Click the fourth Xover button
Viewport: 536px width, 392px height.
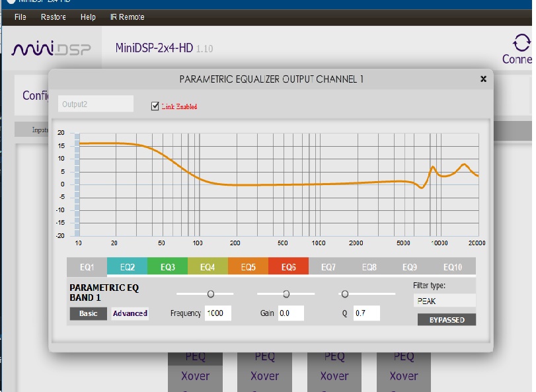pyautogui.click(x=404, y=376)
